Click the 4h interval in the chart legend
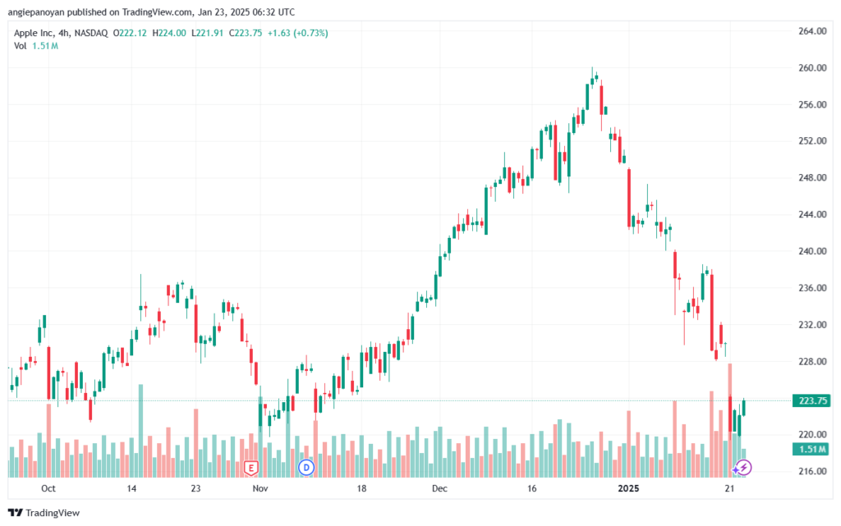This screenshot has height=526, width=841. click(x=64, y=33)
